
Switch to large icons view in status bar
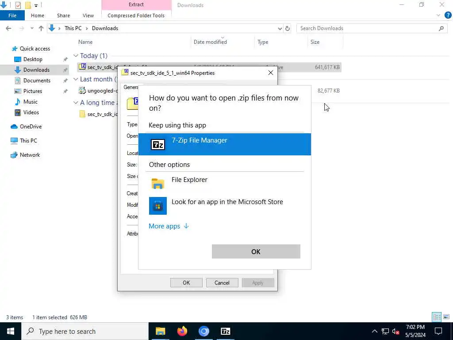(446, 317)
